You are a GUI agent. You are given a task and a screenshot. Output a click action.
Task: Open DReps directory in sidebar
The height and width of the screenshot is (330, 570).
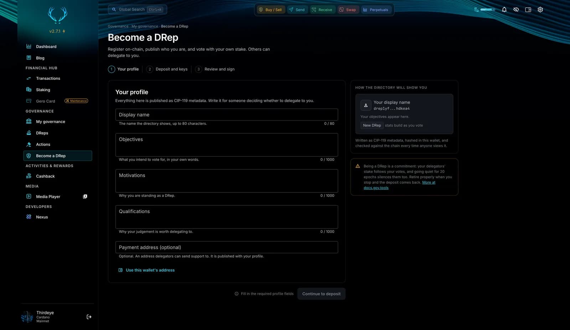[x=58, y=133]
